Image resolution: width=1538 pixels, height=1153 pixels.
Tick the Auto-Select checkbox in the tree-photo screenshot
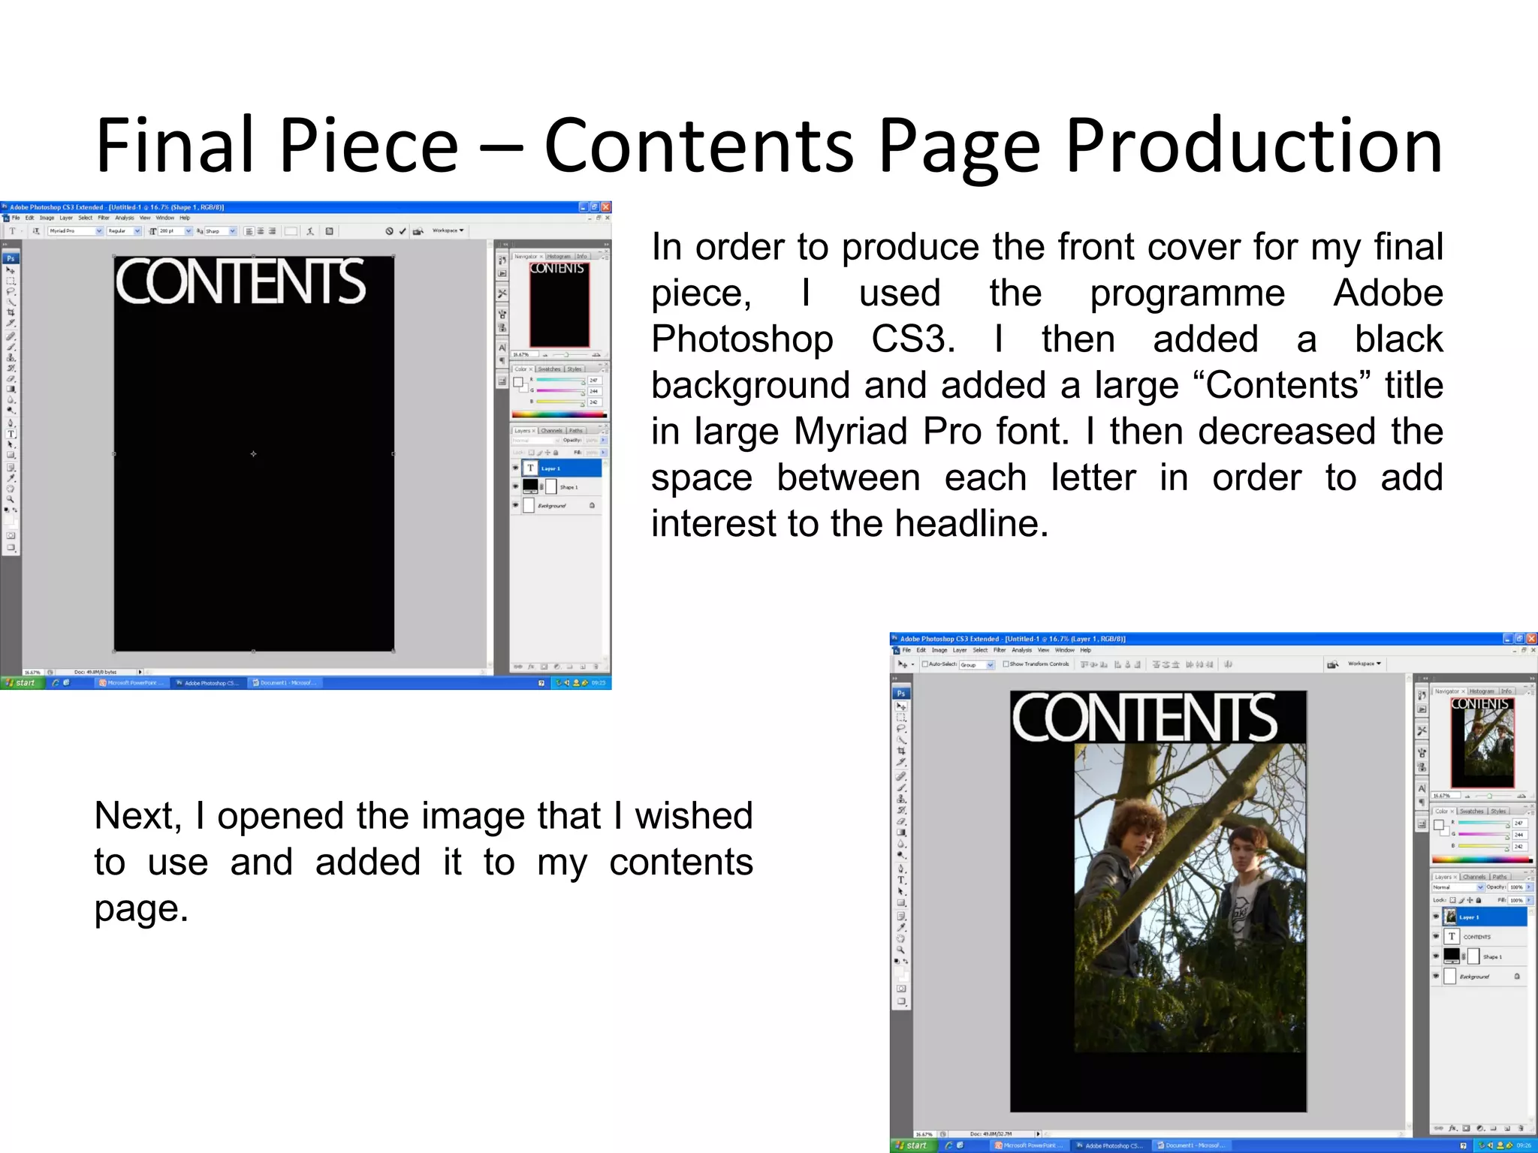coord(924,664)
